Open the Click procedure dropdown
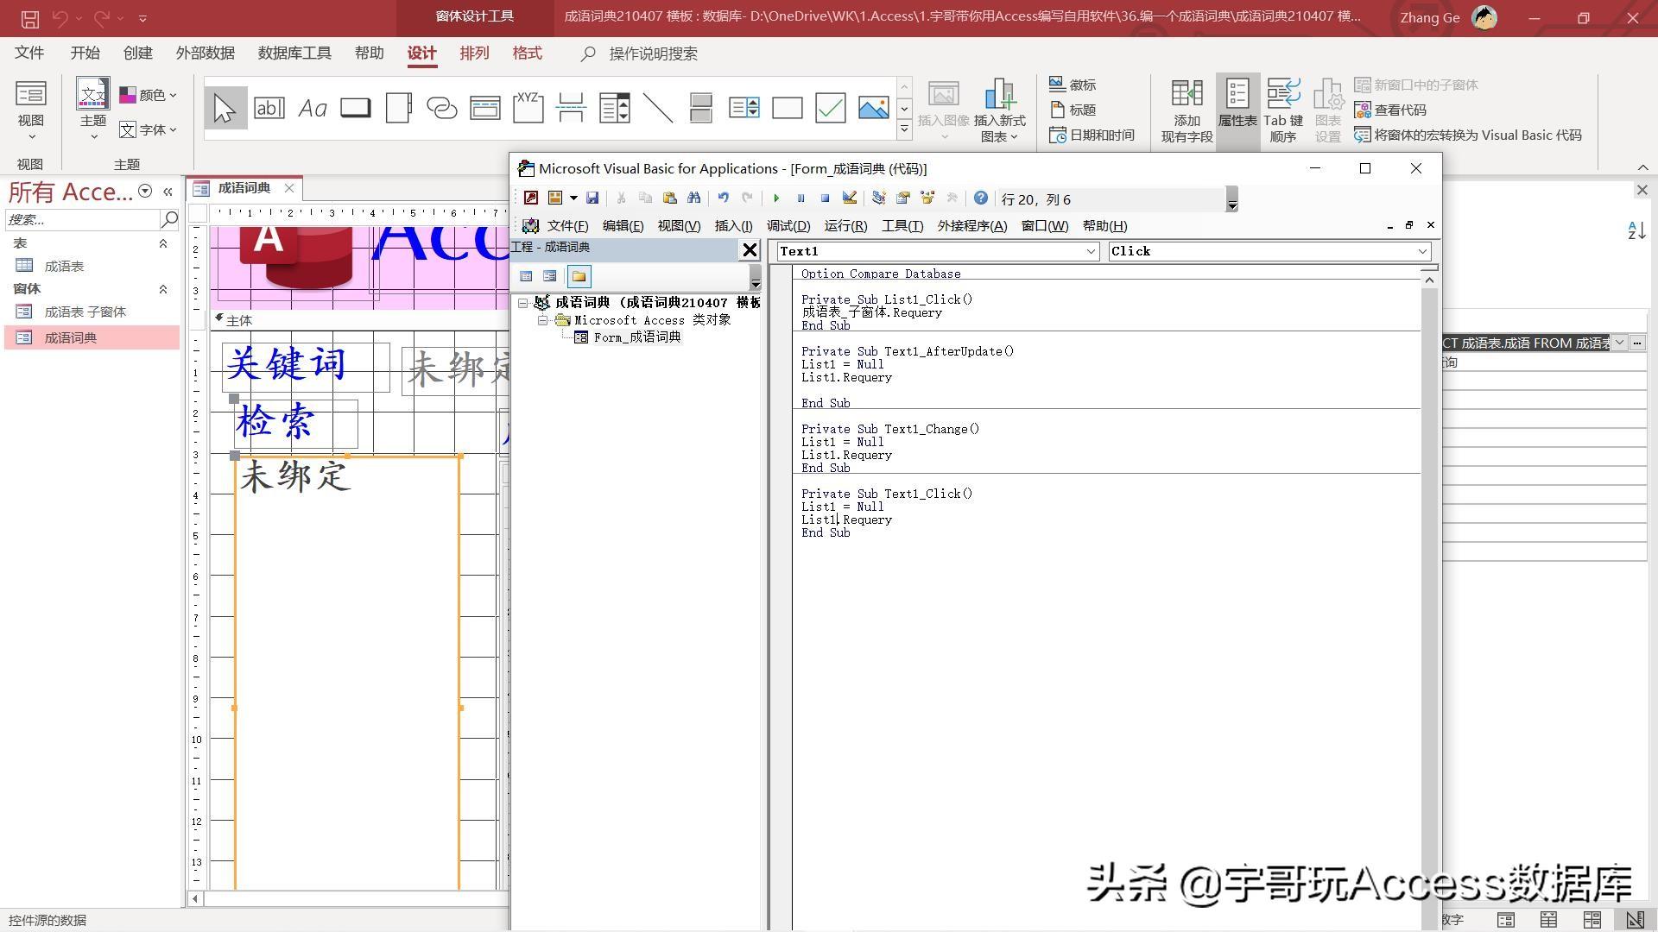This screenshot has width=1658, height=932. (x=1422, y=251)
